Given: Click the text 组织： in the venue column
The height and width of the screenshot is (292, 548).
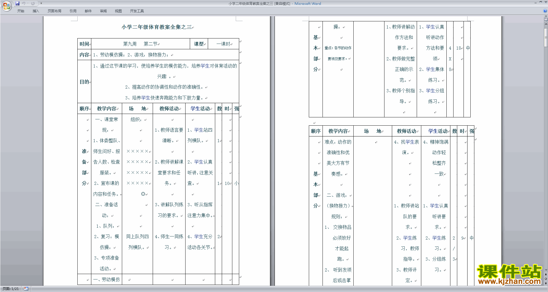Looking at the screenshot, I should tap(137, 119).
